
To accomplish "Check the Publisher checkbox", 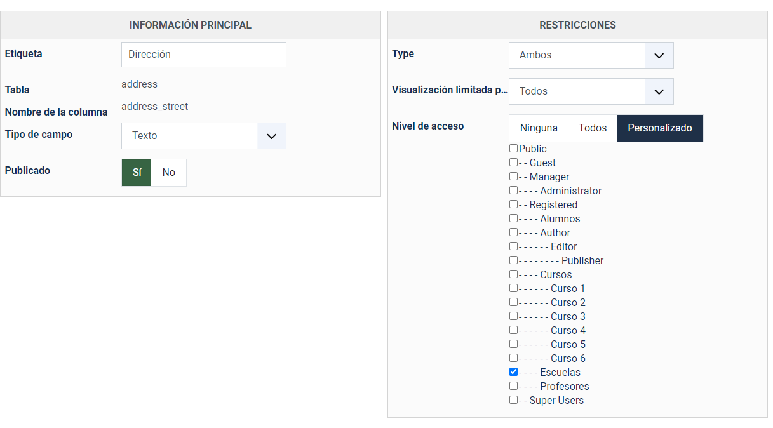I will tap(513, 260).
